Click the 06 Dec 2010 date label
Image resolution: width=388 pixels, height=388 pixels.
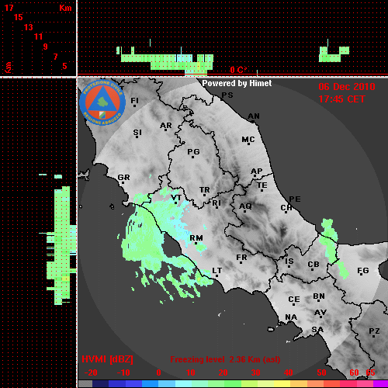click(347, 87)
